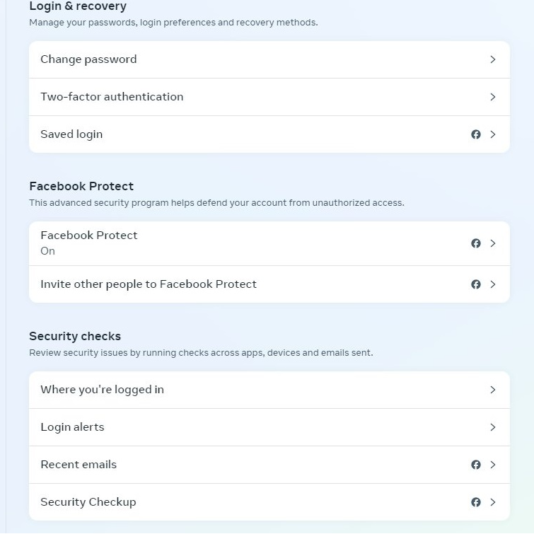Expand Two-factor authentication chevron arrow
The width and height of the screenshot is (534, 534).
click(x=493, y=97)
